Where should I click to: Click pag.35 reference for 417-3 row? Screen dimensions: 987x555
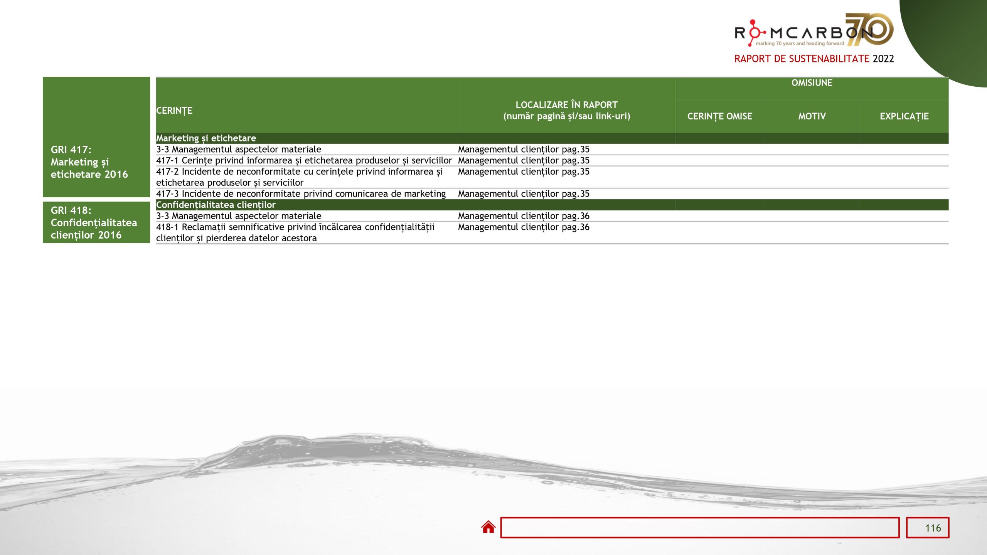click(x=524, y=193)
